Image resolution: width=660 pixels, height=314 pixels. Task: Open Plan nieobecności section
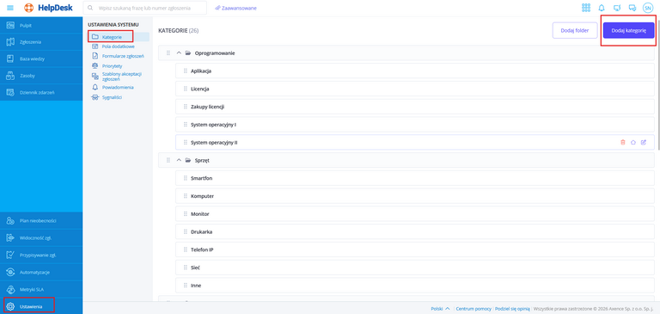(41, 220)
